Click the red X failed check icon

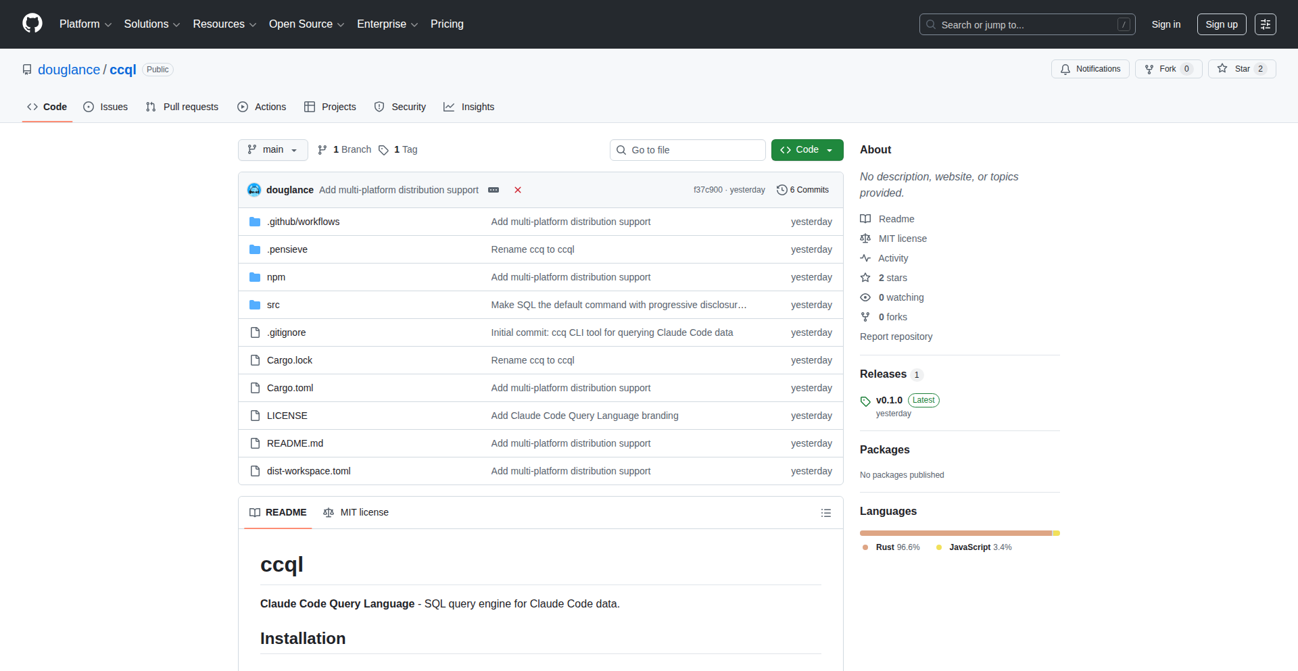point(517,190)
